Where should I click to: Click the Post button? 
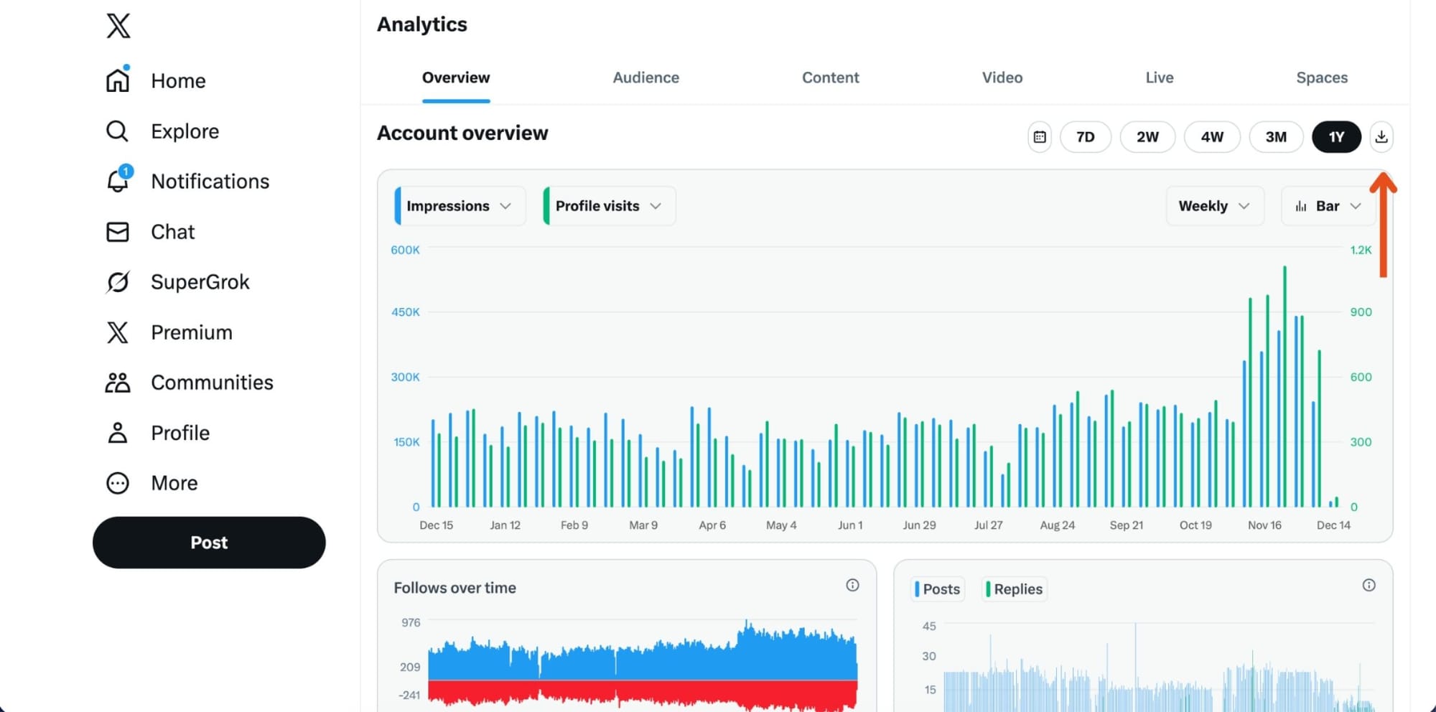[208, 543]
